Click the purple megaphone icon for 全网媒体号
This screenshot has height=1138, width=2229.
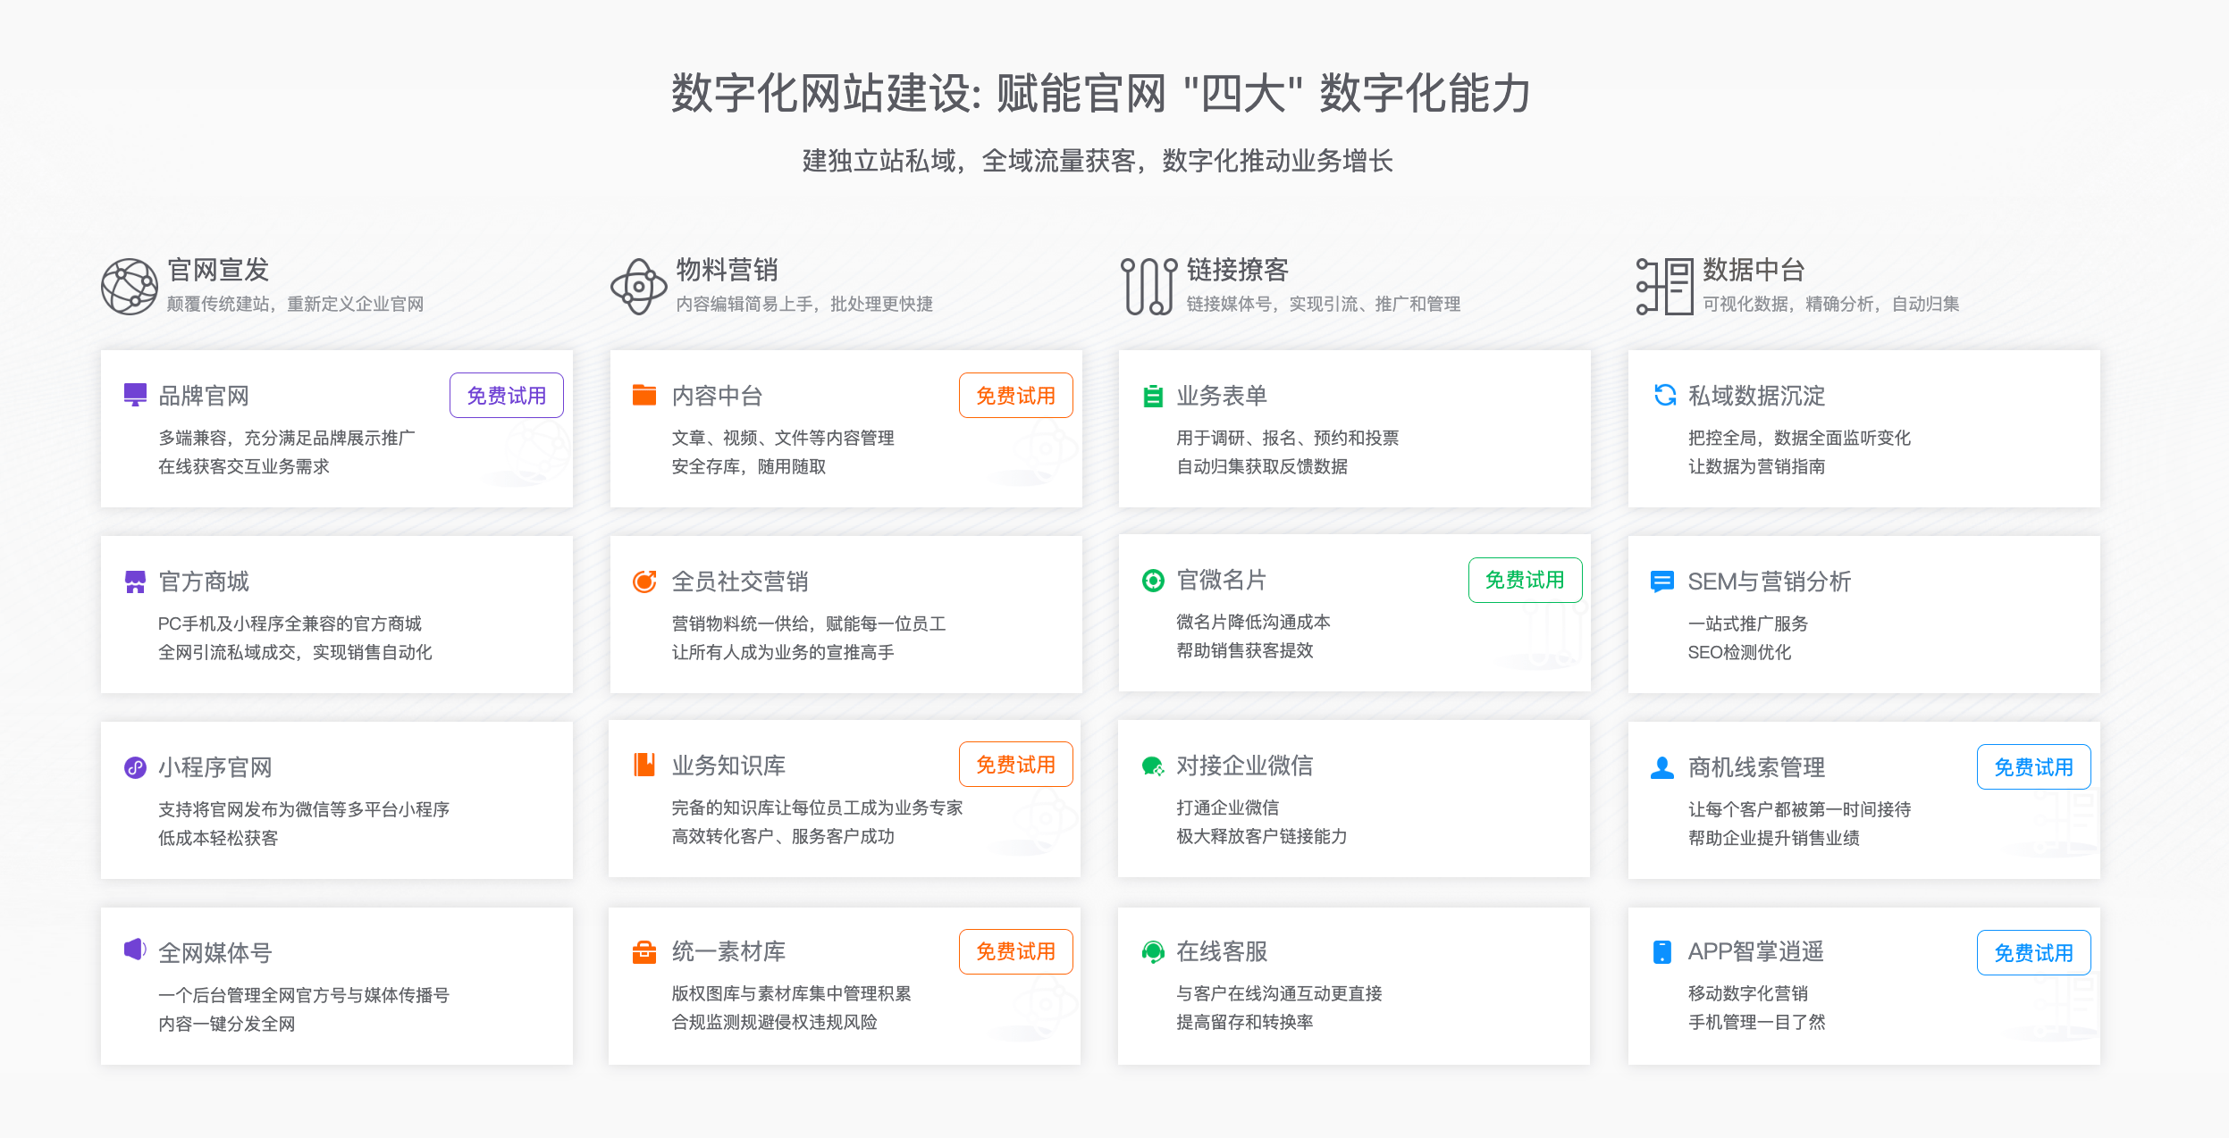[x=135, y=950]
